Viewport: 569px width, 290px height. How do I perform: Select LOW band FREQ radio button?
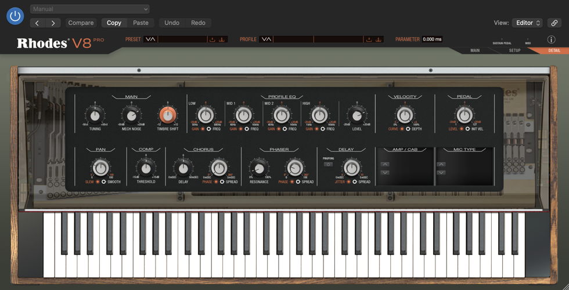coord(209,129)
